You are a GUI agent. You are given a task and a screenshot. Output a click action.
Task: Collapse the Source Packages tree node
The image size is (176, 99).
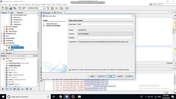tap(4, 45)
